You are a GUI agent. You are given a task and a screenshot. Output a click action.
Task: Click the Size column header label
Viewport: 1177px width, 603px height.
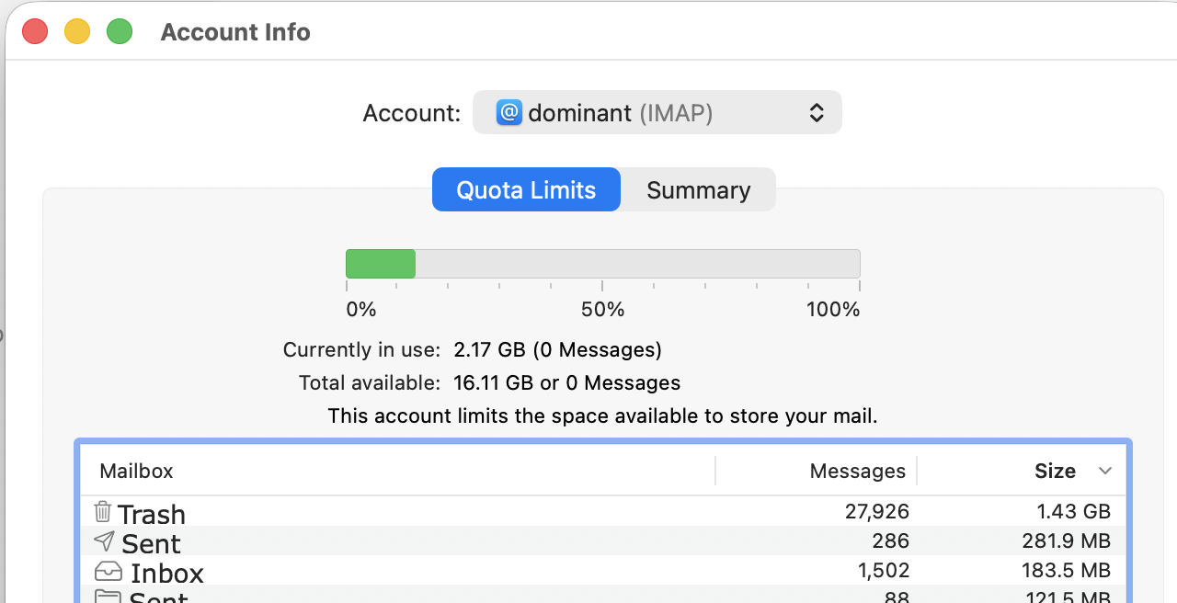(1055, 472)
